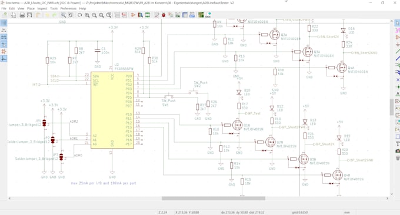Open the Symbol Editor icon
Image resolution: width=400 pixels, height=215 pixels.
click(x=133, y=15)
